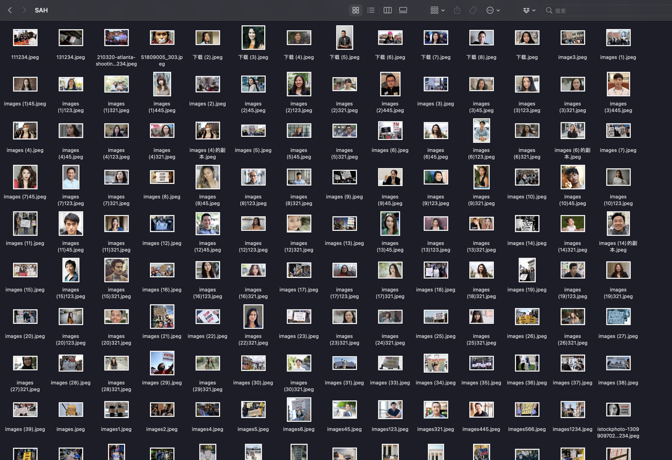The height and width of the screenshot is (460, 672).
Task: Switch to icon grid view
Action: [x=355, y=10]
